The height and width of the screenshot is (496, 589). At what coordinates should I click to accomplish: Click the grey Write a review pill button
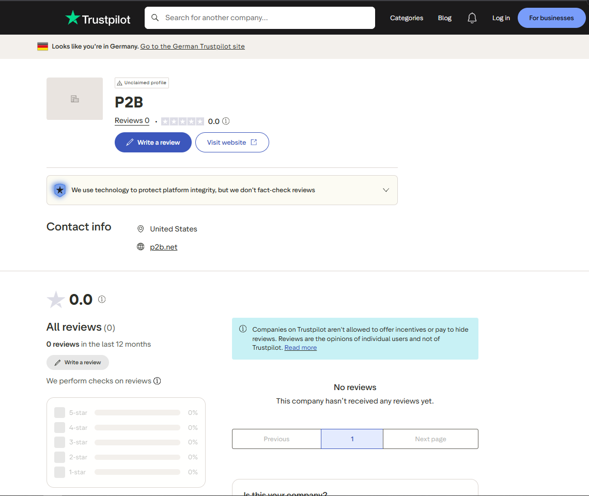78,362
